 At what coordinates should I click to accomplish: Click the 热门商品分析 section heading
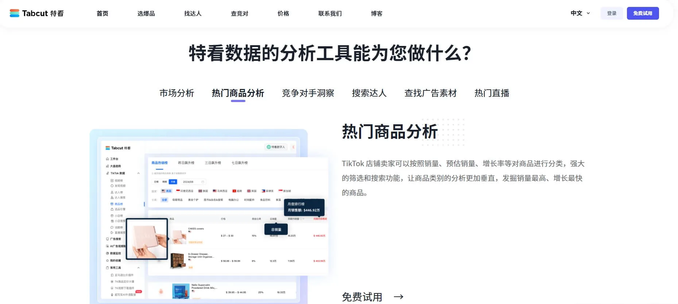(x=390, y=132)
